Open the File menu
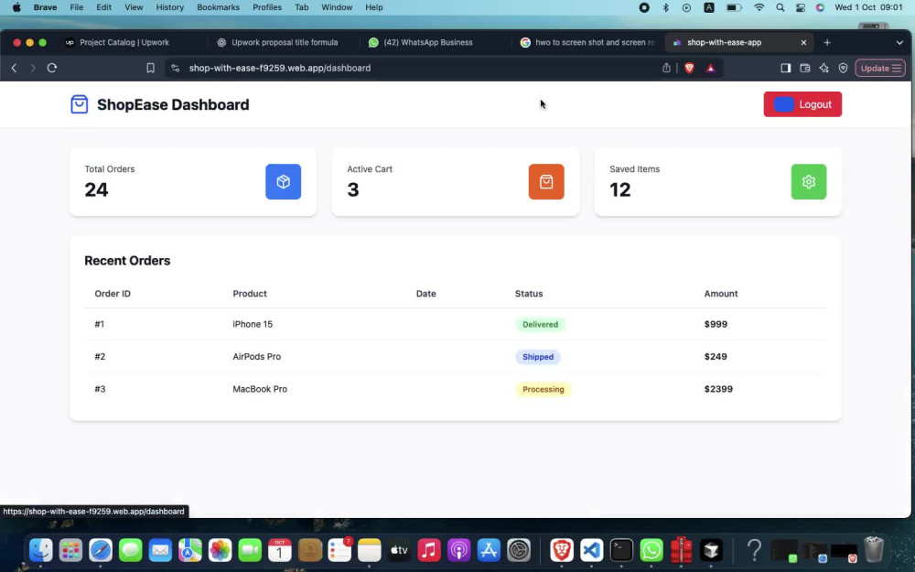 pos(77,7)
